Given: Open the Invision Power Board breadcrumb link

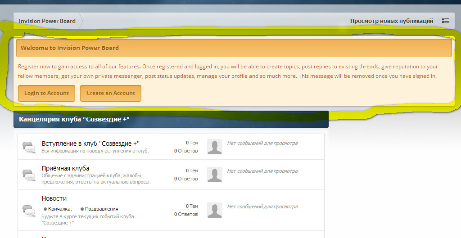Looking at the screenshot, I should [47, 21].
